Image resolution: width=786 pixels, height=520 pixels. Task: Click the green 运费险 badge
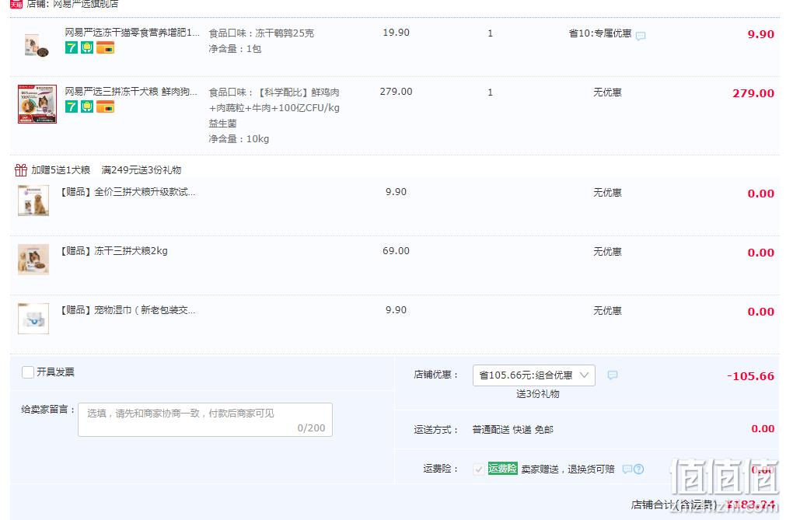(503, 469)
